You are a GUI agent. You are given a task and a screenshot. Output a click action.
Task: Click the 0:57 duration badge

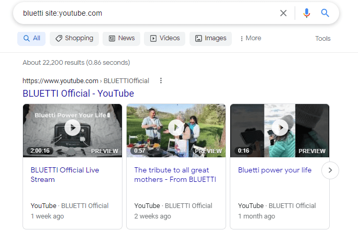[x=140, y=151]
